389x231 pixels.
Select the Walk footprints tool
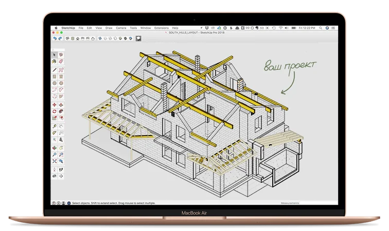tap(61, 168)
